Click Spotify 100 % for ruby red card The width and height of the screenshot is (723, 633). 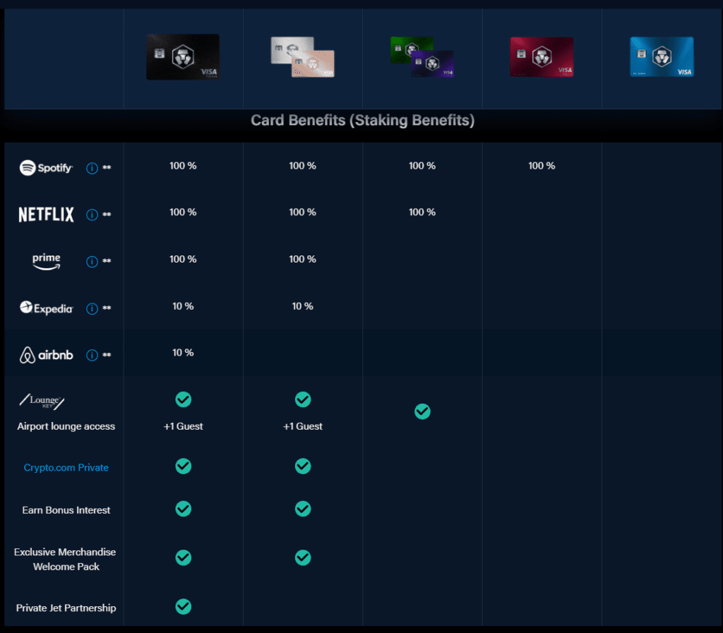point(542,166)
